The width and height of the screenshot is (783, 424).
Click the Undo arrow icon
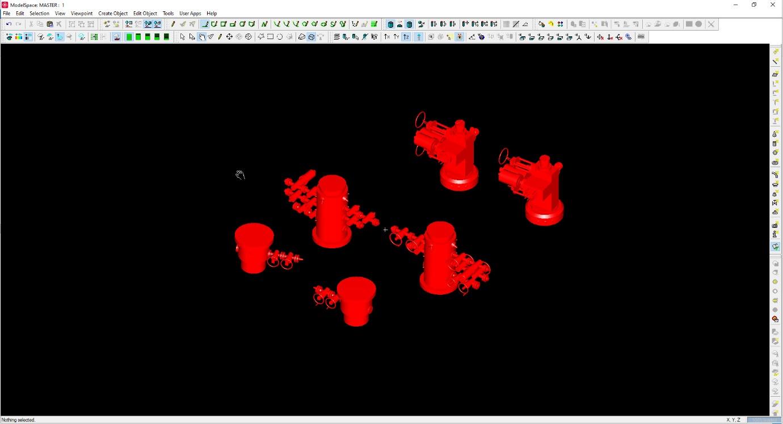pos(9,24)
